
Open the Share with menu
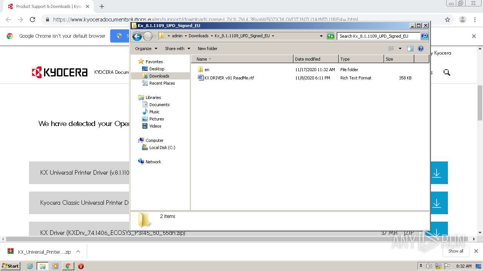point(177,49)
